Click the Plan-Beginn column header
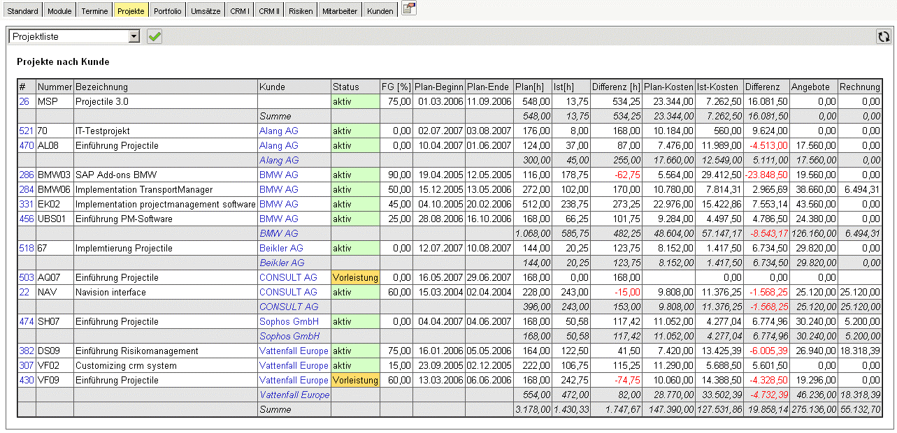 [438, 87]
